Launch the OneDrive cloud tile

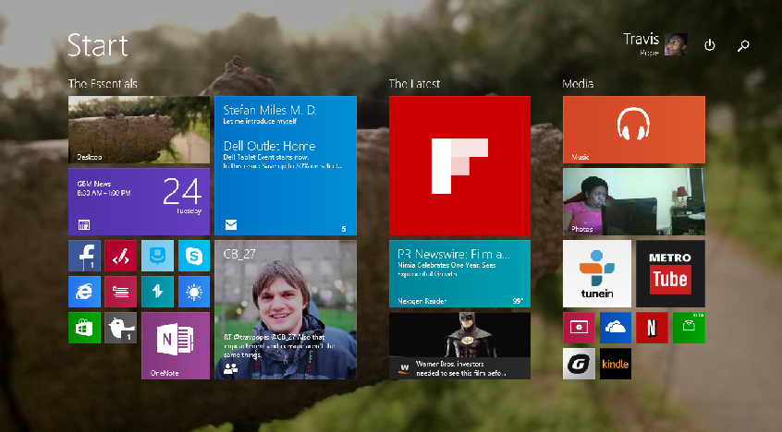(616, 328)
